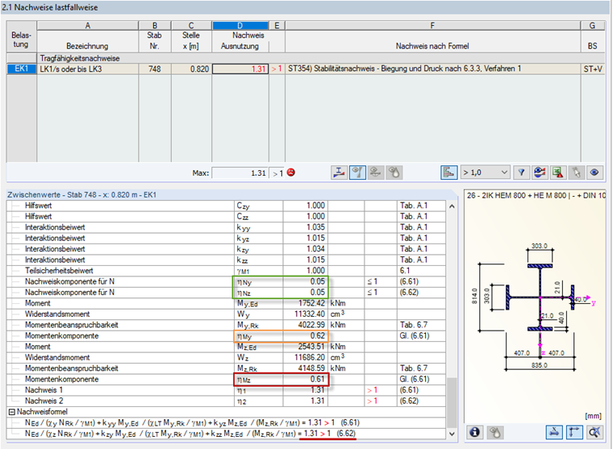Viewport: 613px width, 449px height.
Task: Click the Ausnutzung cell showing 1.31
Action: pyautogui.click(x=240, y=69)
